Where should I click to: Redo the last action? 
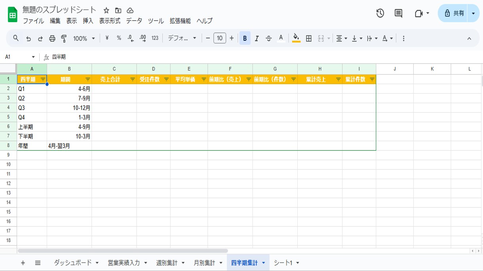click(x=40, y=38)
